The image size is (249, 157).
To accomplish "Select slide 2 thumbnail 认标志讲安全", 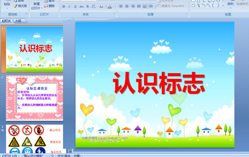I will click(35, 98).
